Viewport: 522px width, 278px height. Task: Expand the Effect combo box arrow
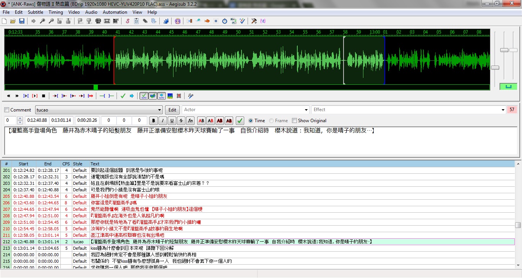click(x=503, y=110)
